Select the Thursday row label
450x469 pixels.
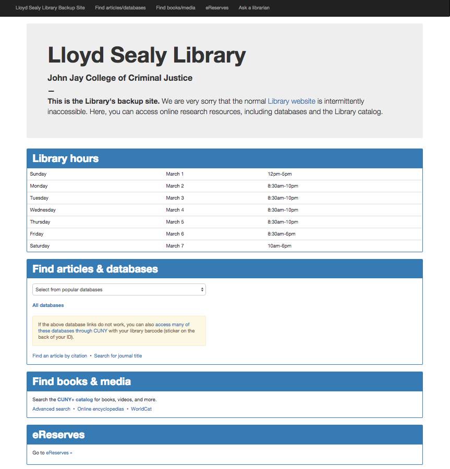click(x=40, y=222)
